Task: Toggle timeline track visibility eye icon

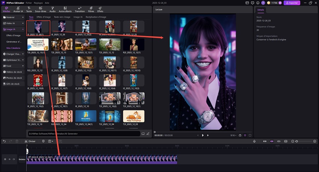Action: click(x=9, y=159)
